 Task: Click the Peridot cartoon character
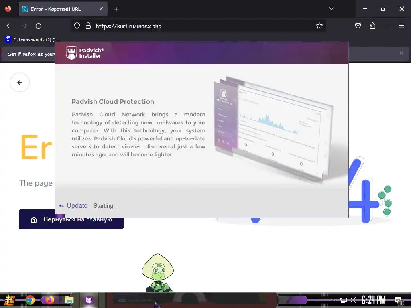[158, 273]
